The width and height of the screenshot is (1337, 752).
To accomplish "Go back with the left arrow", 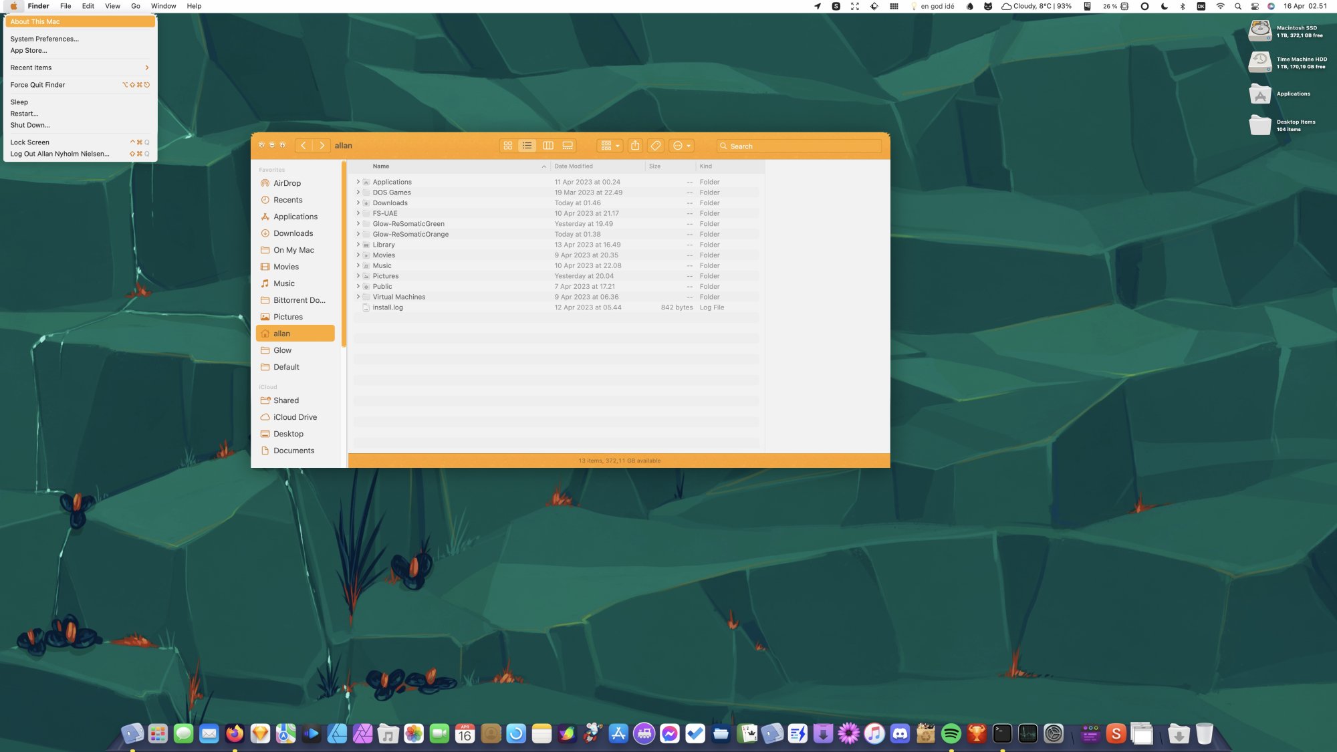I will pos(303,146).
